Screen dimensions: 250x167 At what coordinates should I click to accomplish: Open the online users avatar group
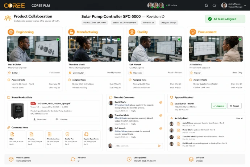tap(155, 5)
